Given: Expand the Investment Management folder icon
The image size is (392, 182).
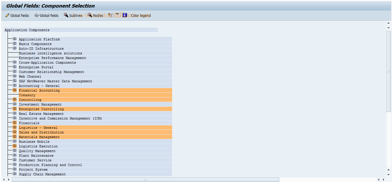Looking at the screenshot, I should tap(15, 104).
